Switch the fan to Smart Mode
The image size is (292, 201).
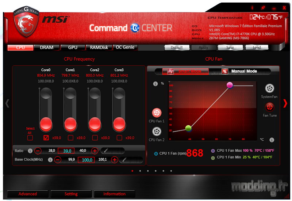185,71
